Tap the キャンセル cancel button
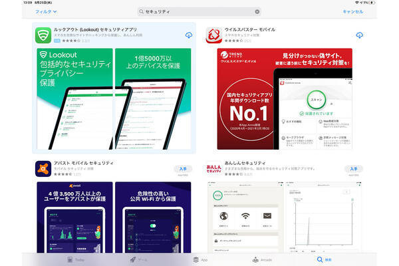The width and height of the screenshot is (399, 266). point(352,12)
